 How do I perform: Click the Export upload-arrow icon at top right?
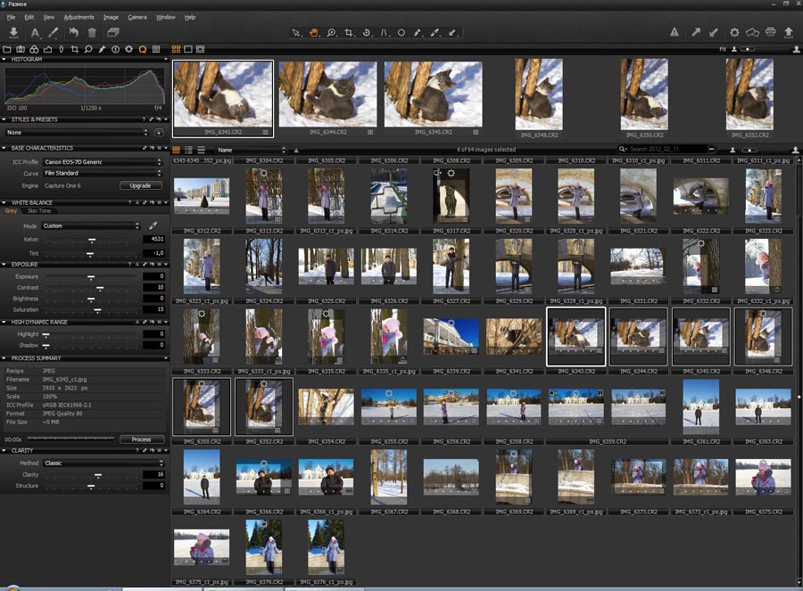click(x=789, y=32)
